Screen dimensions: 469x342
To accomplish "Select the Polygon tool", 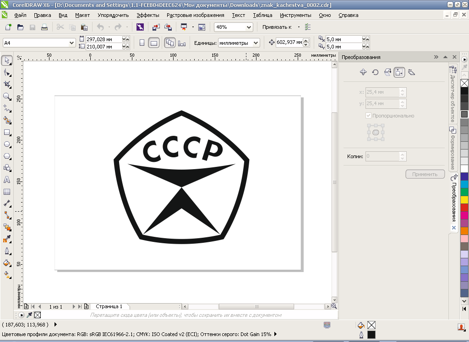I will [x=7, y=156].
